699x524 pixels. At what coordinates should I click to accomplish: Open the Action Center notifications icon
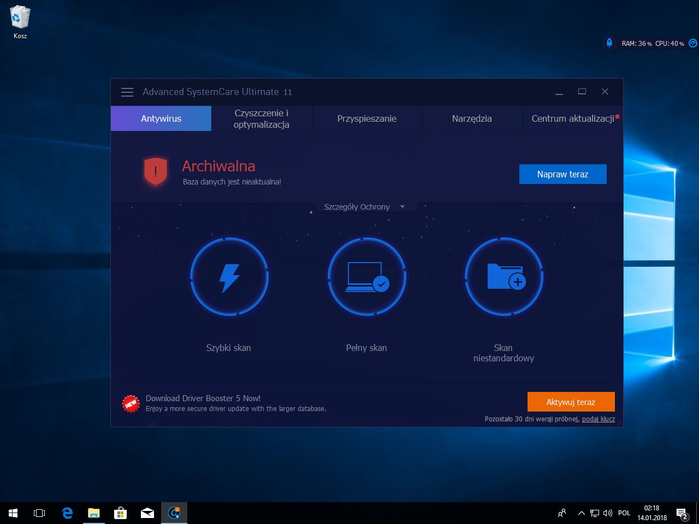pyautogui.click(x=682, y=513)
